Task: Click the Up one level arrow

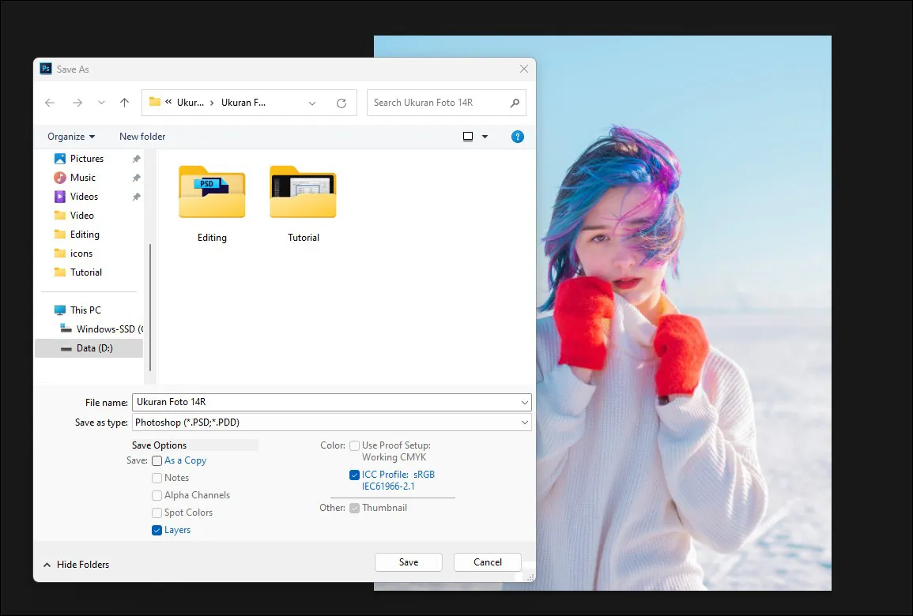Action: tap(124, 103)
